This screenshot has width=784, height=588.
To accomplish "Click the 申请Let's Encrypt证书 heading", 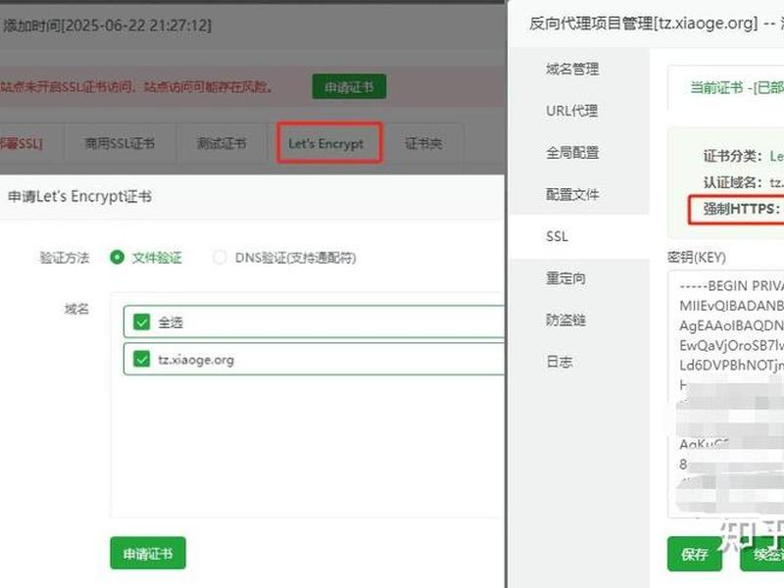I will [x=79, y=197].
